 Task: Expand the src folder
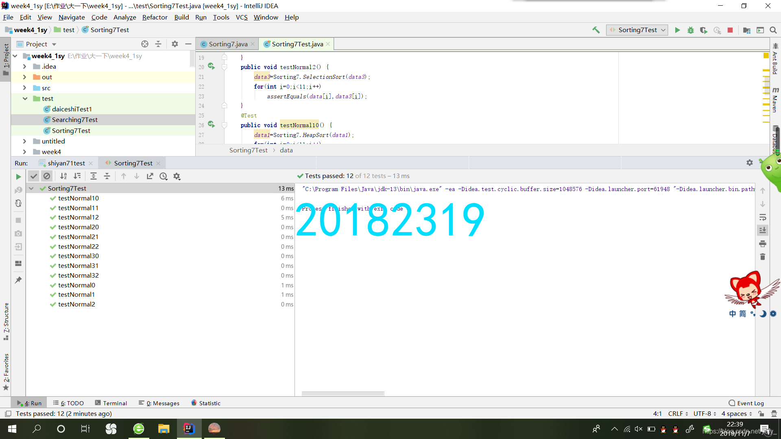24,88
